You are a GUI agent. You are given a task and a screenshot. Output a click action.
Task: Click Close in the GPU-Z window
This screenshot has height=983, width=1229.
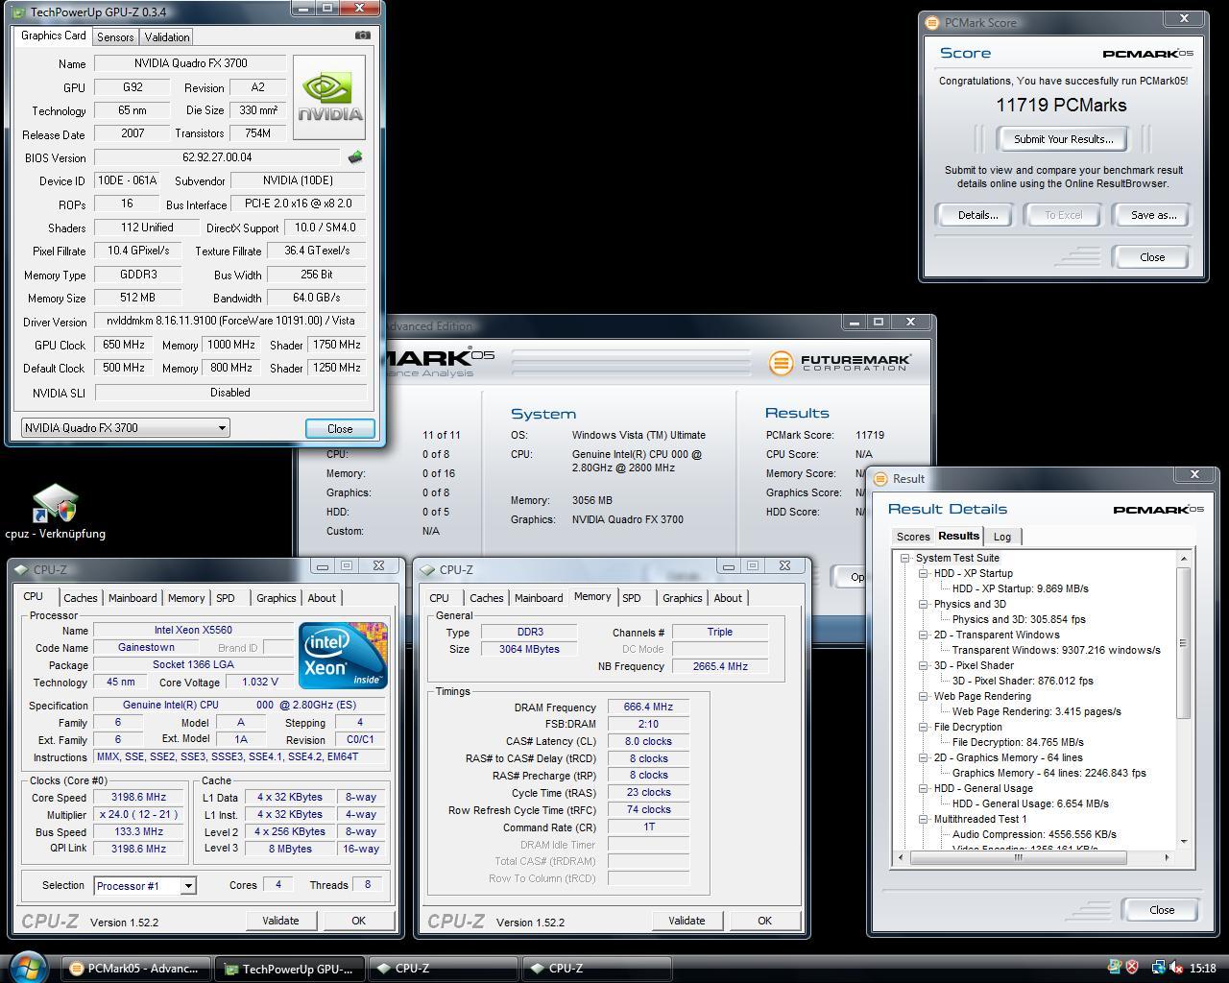pyautogui.click(x=340, y=429)
